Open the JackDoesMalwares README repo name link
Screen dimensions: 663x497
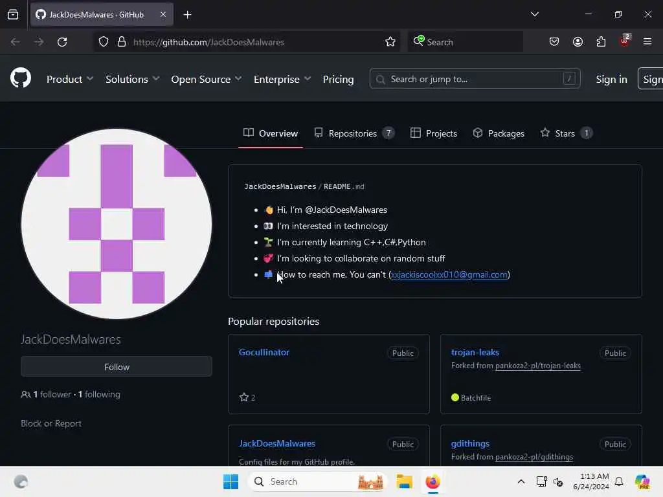[x=280, y=186]
